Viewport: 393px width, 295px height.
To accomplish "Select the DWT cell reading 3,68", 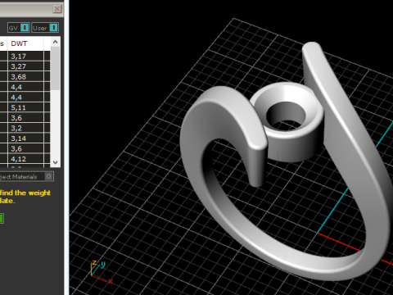I will point(25,77).
